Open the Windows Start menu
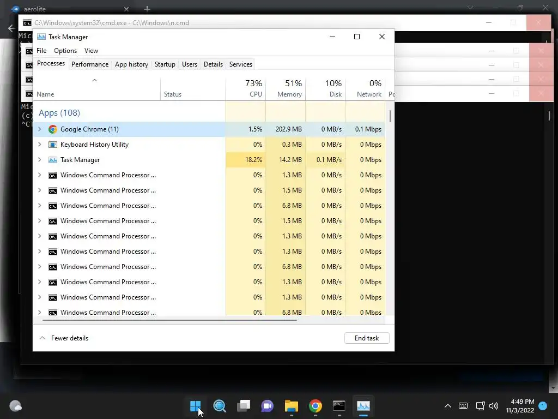The width and height of the screenshot is (558, 419). pyautogui.click(x=196, y=406)
